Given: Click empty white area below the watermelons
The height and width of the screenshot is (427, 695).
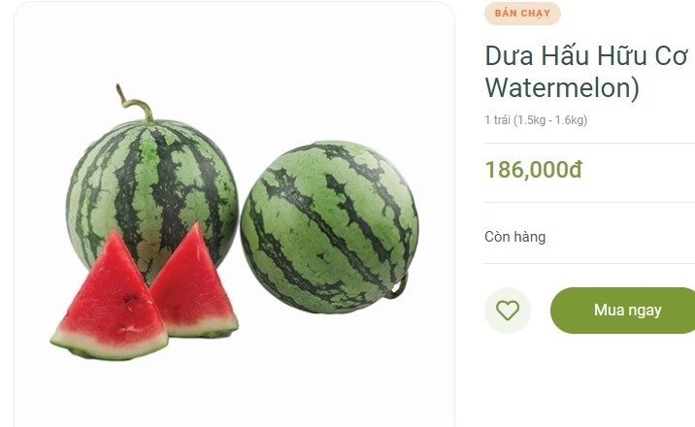Looking at the screenshot, I should click(234, 390).
